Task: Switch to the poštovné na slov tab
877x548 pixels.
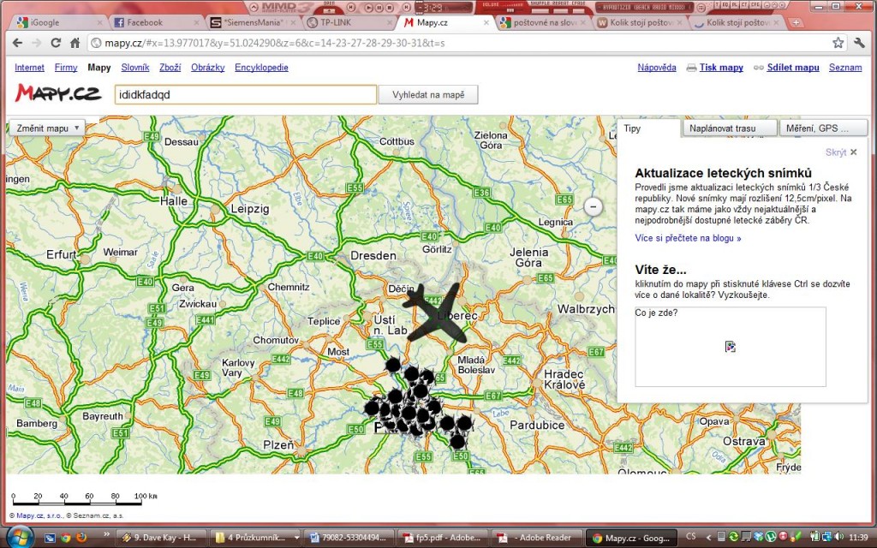Action: 541,22
